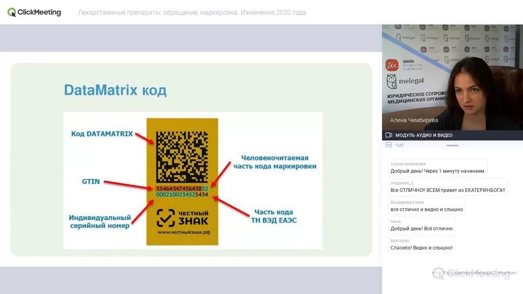523x294 pixels.
Task: Click the code number 35464347456438 52 on label
Action: point(182,189)
